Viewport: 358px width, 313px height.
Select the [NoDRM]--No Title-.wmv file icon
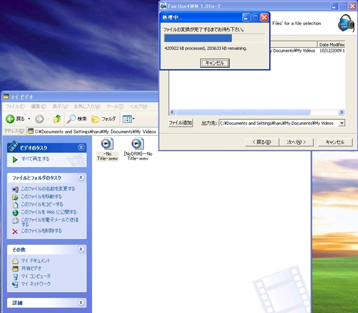(138, 144)
